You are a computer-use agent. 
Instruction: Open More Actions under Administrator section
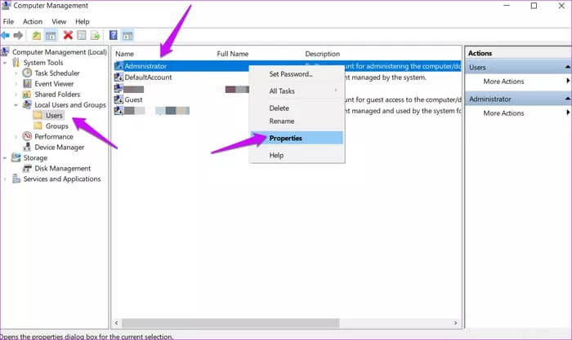tap(503, 113)
